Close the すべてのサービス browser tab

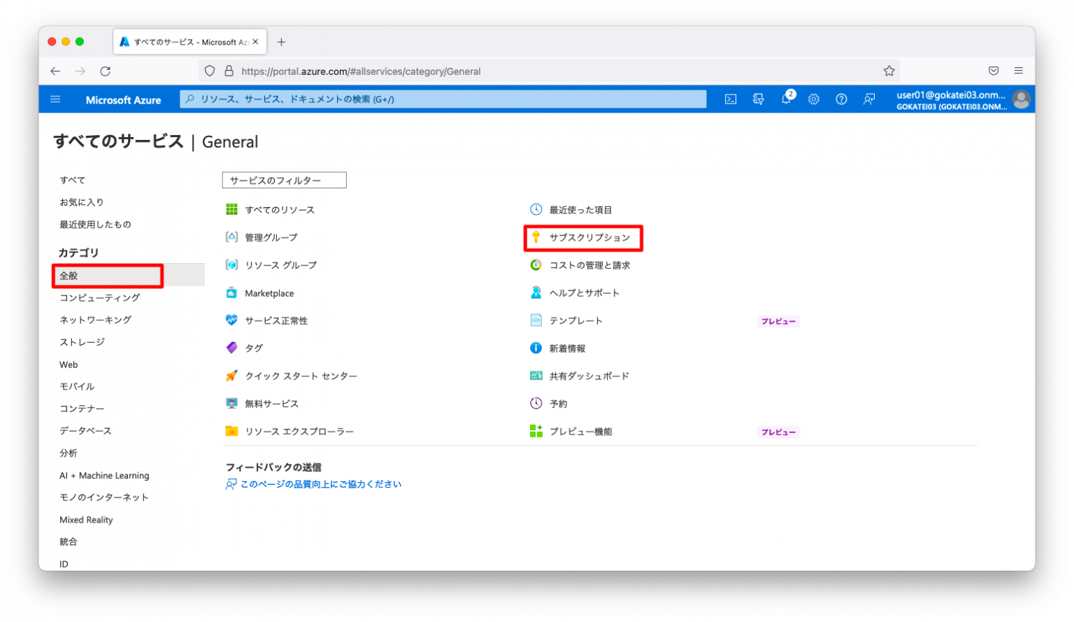point(256,42)
